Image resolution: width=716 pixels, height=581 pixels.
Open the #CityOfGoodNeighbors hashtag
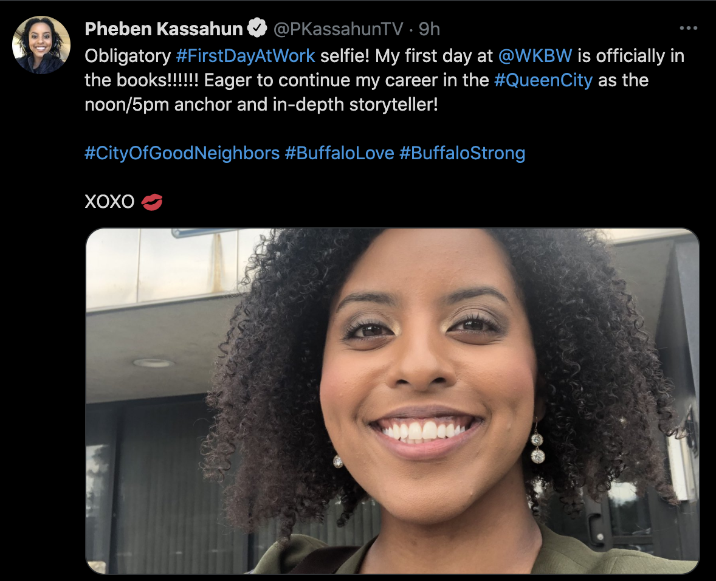click(x=182, y=153)
